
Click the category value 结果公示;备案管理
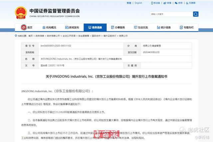[x=152, y=46]
